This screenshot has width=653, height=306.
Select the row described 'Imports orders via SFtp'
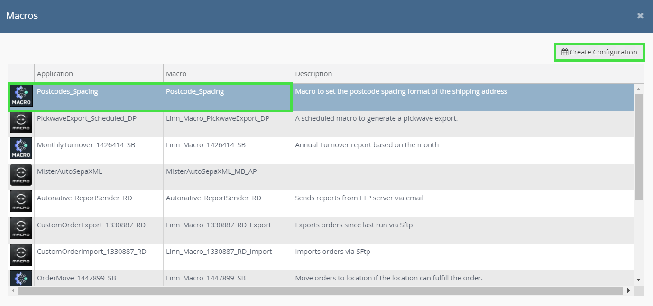(321, 257)
